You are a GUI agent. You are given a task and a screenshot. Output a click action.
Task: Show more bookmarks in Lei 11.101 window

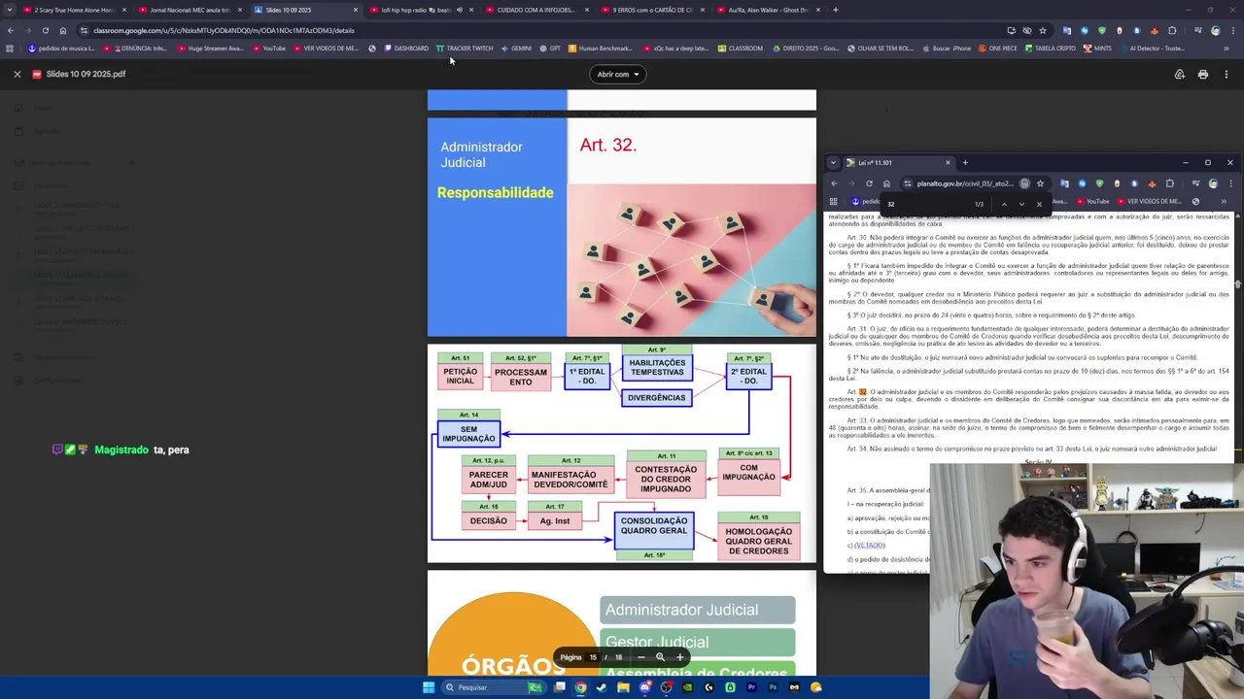(1224, 202)
